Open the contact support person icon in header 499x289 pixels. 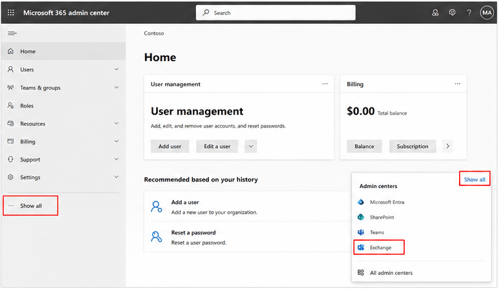(x=435, y=12)
